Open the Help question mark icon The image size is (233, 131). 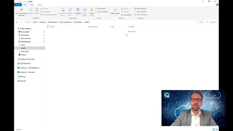[x=217, y=5]
